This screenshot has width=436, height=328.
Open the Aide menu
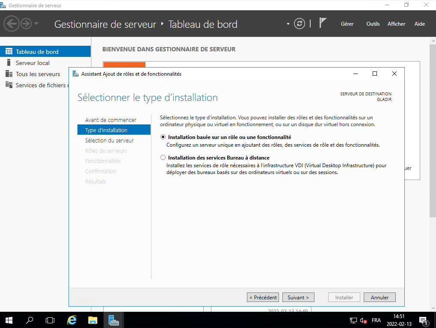pyautogui.click(x=420, y=24)
